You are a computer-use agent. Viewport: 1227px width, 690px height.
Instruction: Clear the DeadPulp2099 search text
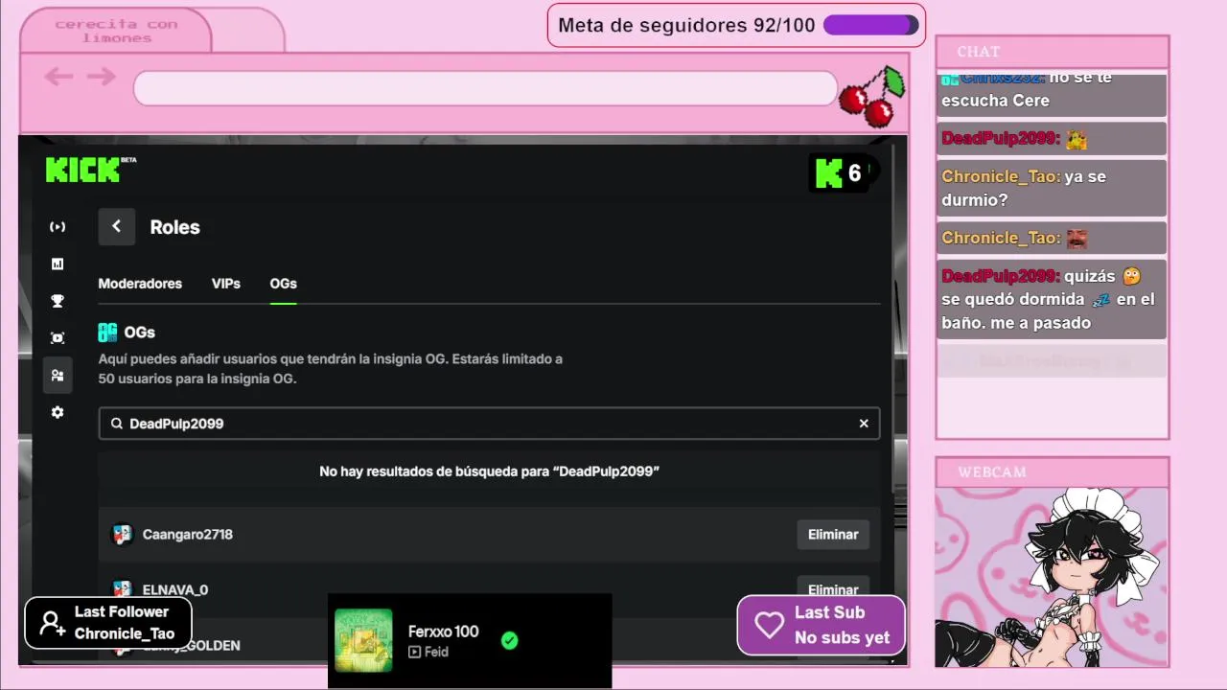[864, 424]
